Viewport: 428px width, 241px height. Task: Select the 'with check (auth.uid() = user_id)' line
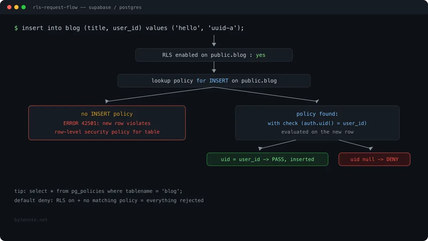[317, 123]
